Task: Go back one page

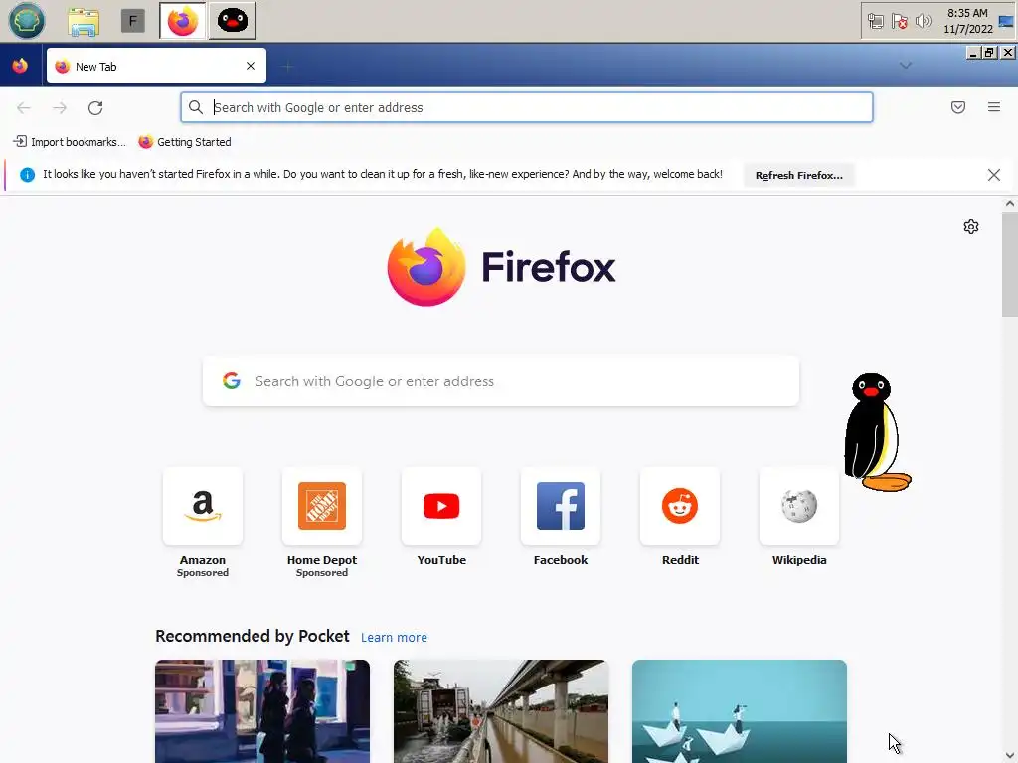Action: pos(24,107)
